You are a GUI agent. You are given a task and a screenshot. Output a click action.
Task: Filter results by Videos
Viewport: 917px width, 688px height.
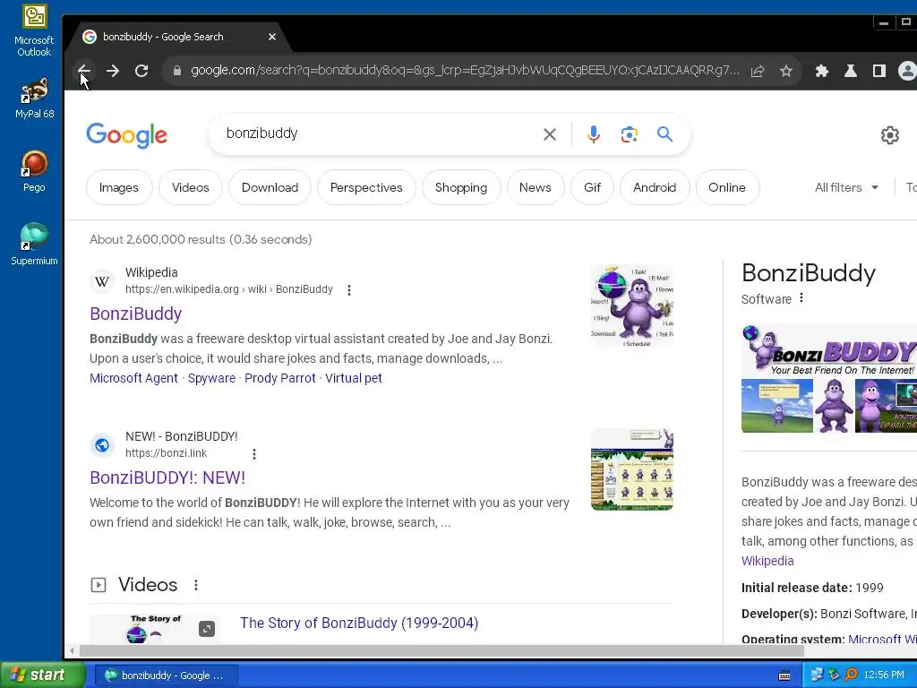(190, 187)
